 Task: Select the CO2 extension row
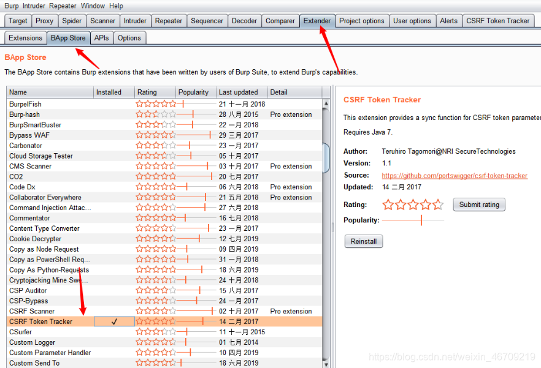(164, 176)
